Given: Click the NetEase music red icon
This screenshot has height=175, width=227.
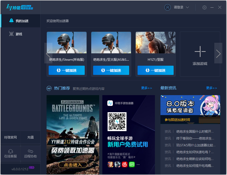Looking at the screenshot, I should click(125, 164).
